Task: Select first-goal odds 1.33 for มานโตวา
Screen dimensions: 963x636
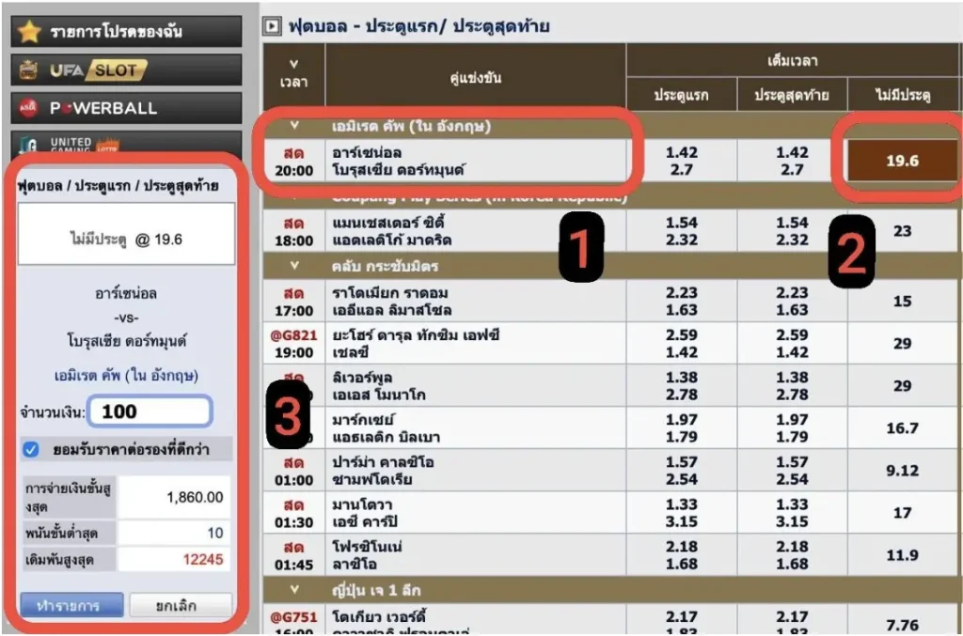Action: pyautogui.click(x=682, y=504)
